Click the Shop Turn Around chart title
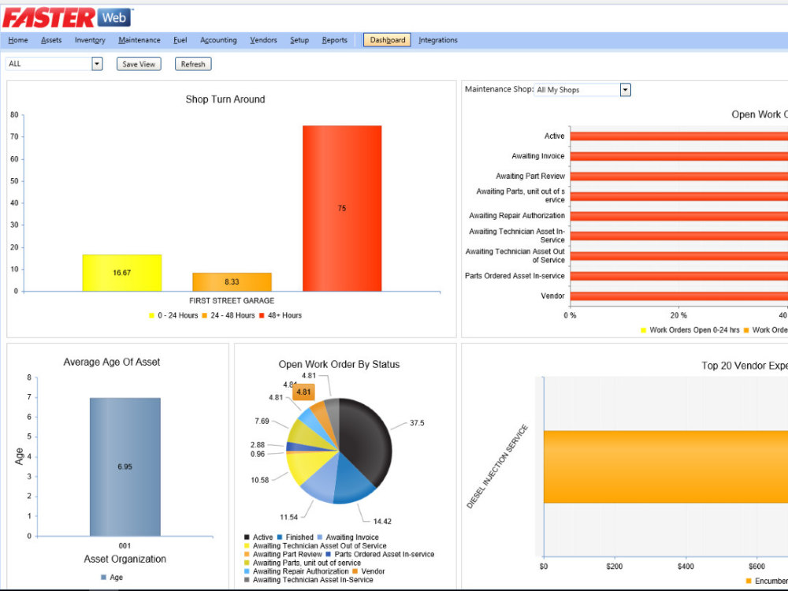This screenshot has width=788, height=591. click(x=225, y=99)
